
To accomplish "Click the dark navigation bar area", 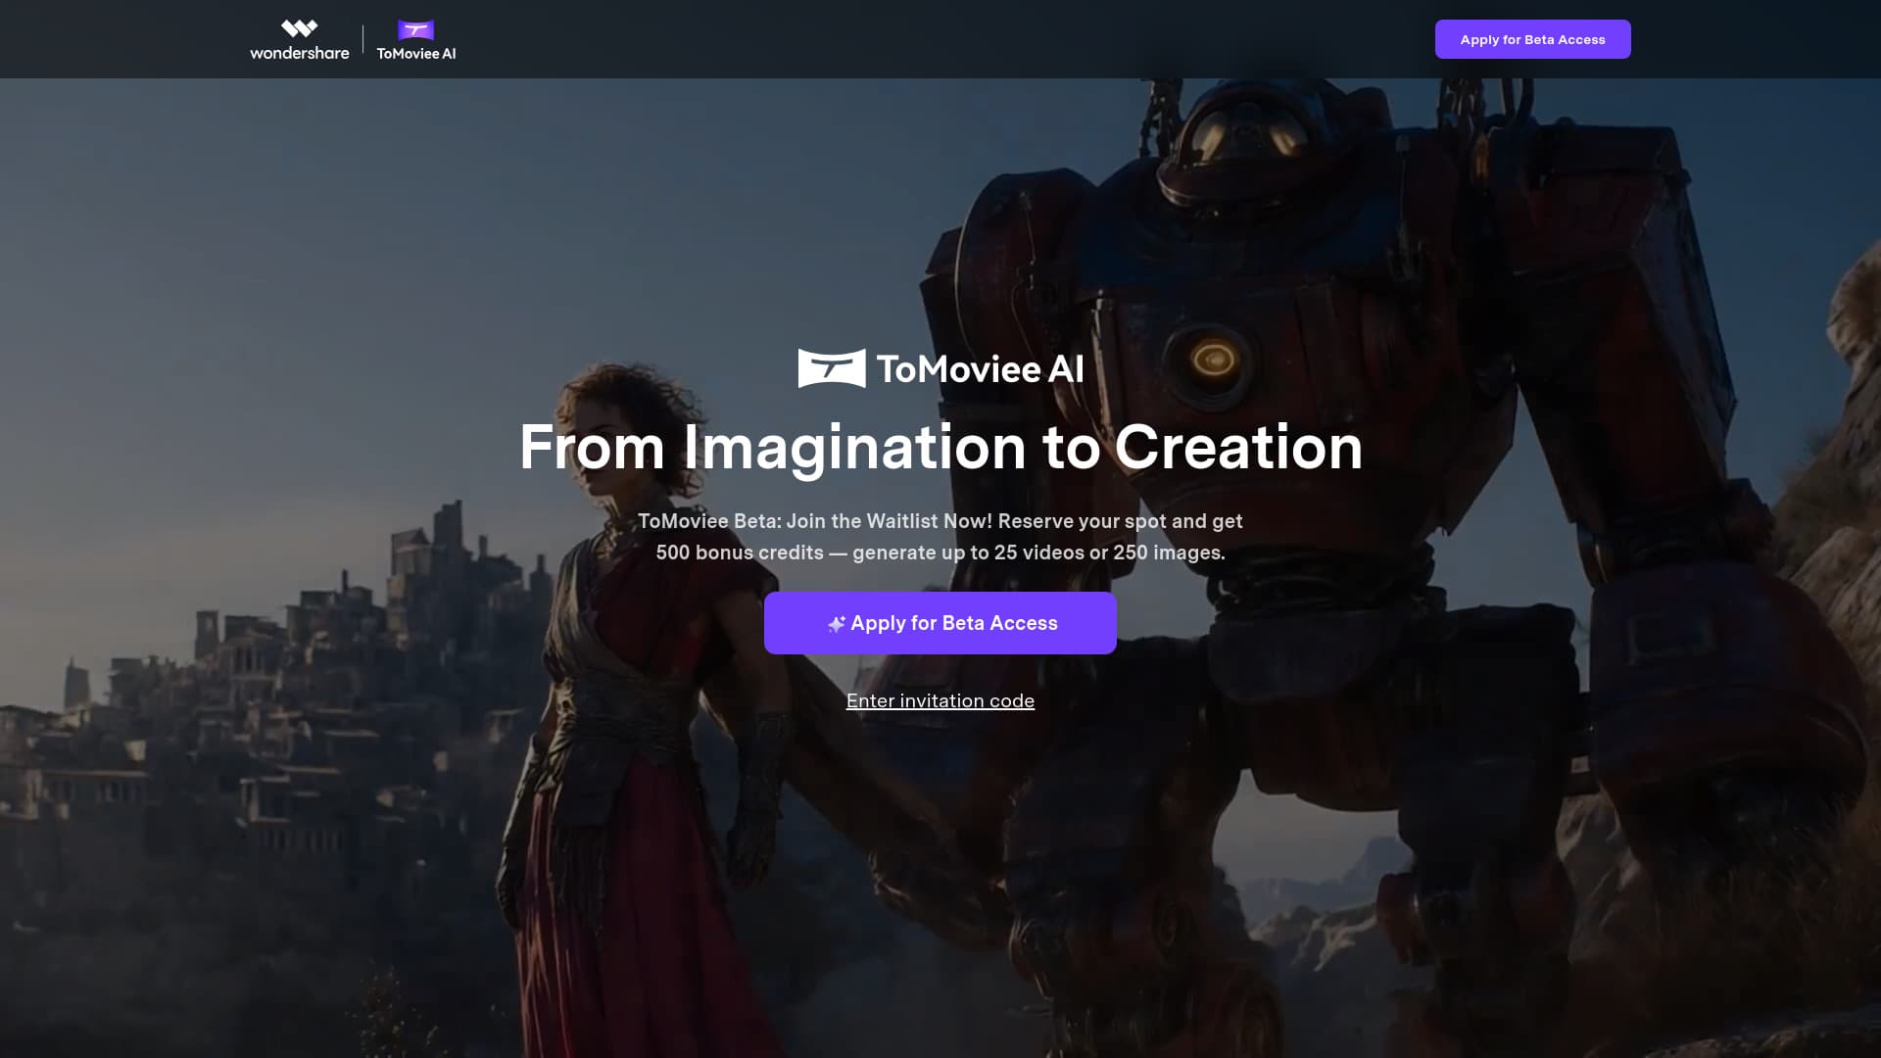I will tap(882, 39).
